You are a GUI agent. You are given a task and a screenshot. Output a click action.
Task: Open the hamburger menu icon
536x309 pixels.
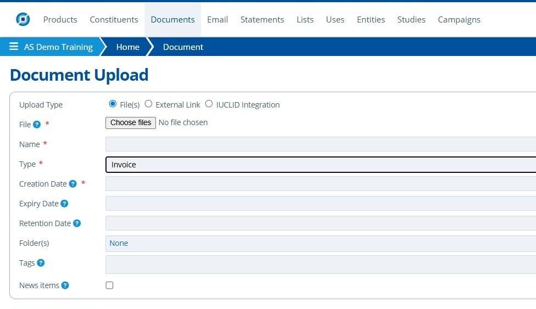(14, 46)
